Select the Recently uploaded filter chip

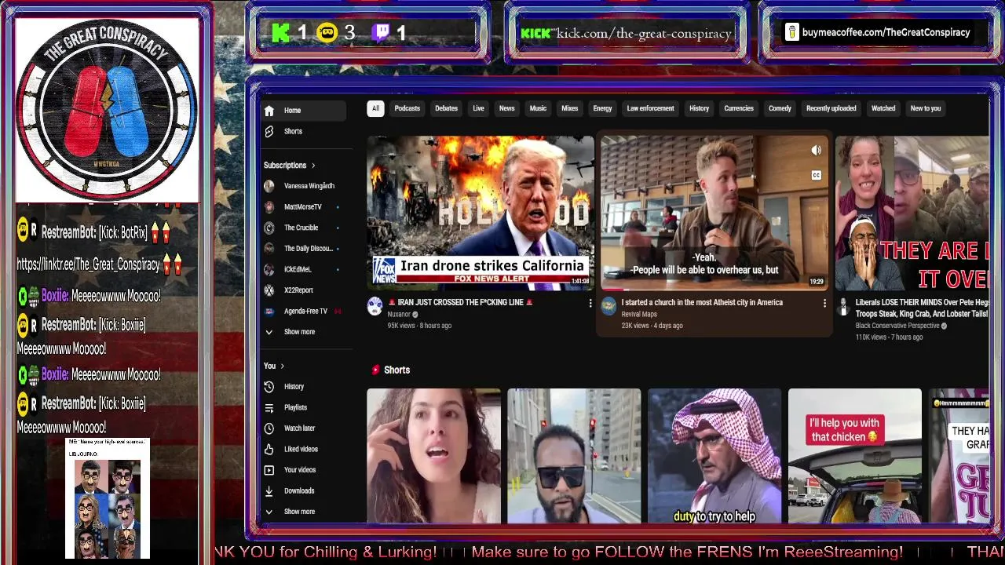pos(831,108)
